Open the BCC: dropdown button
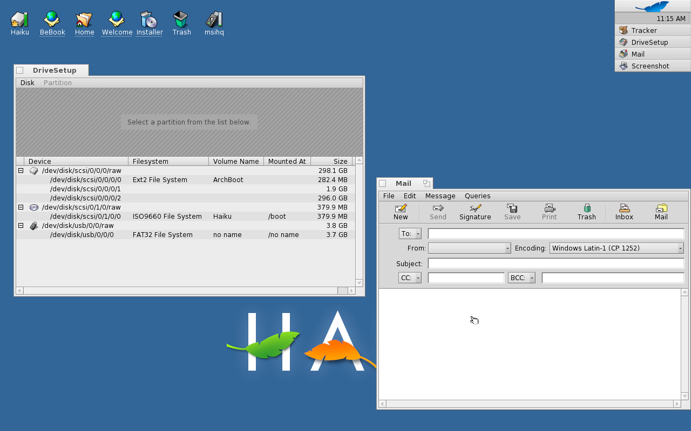Image resolution: width=691 pixels, height=431 pixels. (x=521, y=278)
